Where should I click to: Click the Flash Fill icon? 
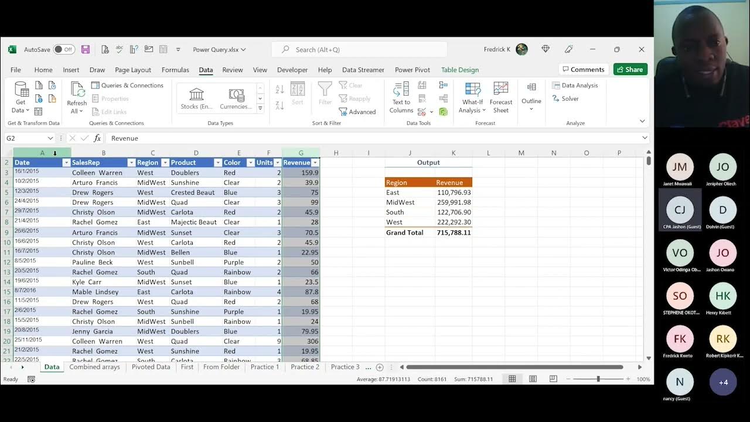(422, 86)
